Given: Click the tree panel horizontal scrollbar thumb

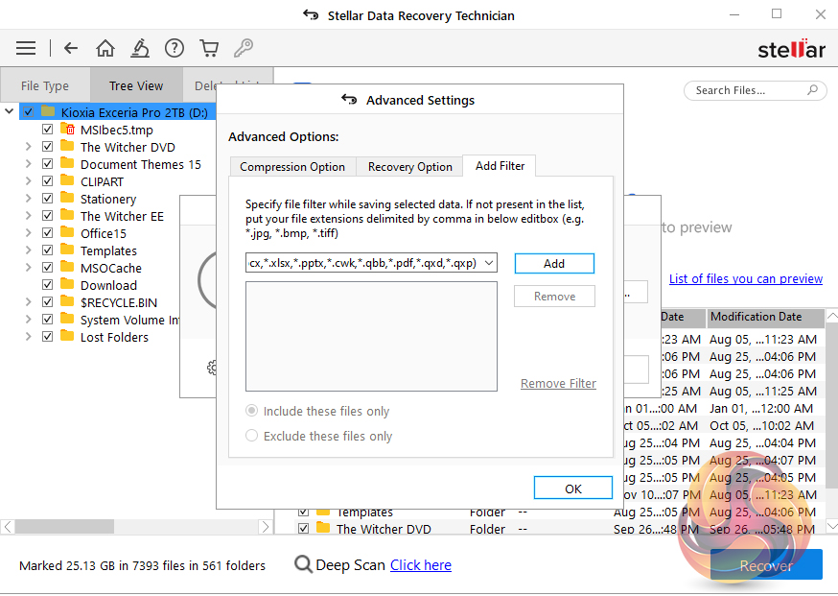Looking at the screenshot, I should 64,527.
